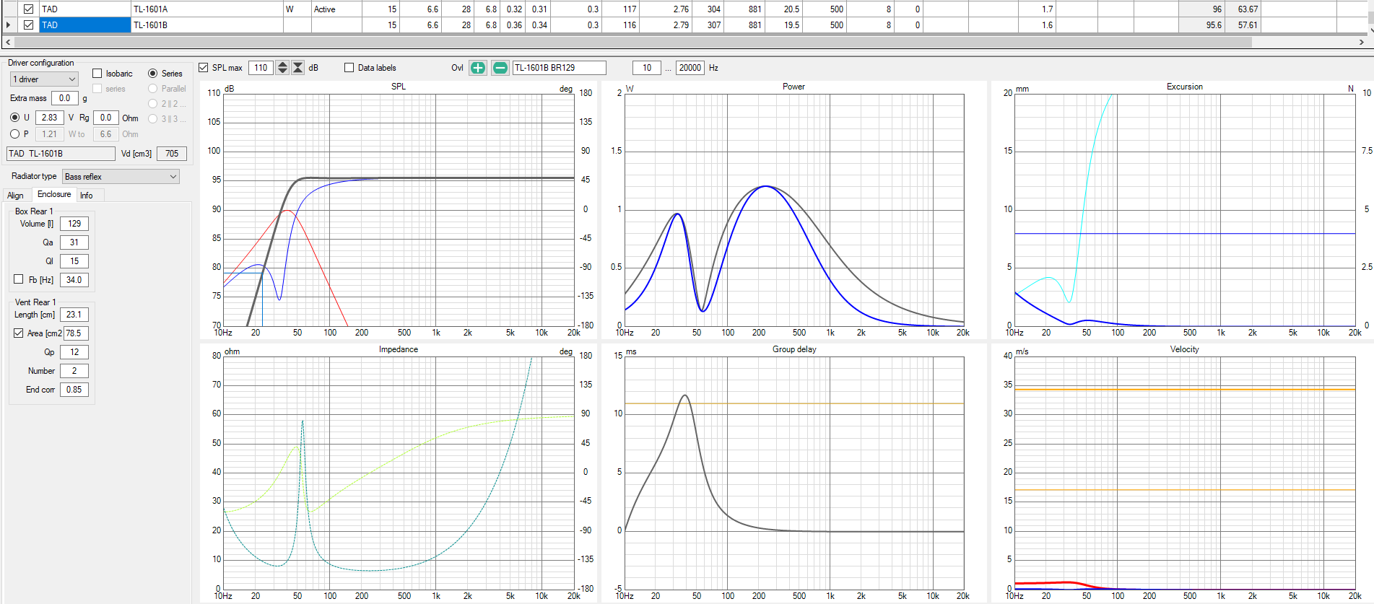Click the driver table scroll-left arrow
Screen dimensions: 1374x604
tap(8, 43)
